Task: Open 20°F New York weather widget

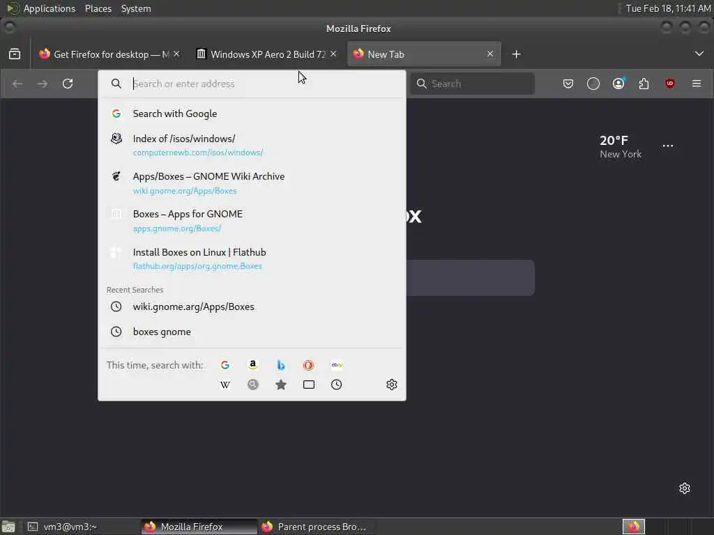Action: pos(620,146)
